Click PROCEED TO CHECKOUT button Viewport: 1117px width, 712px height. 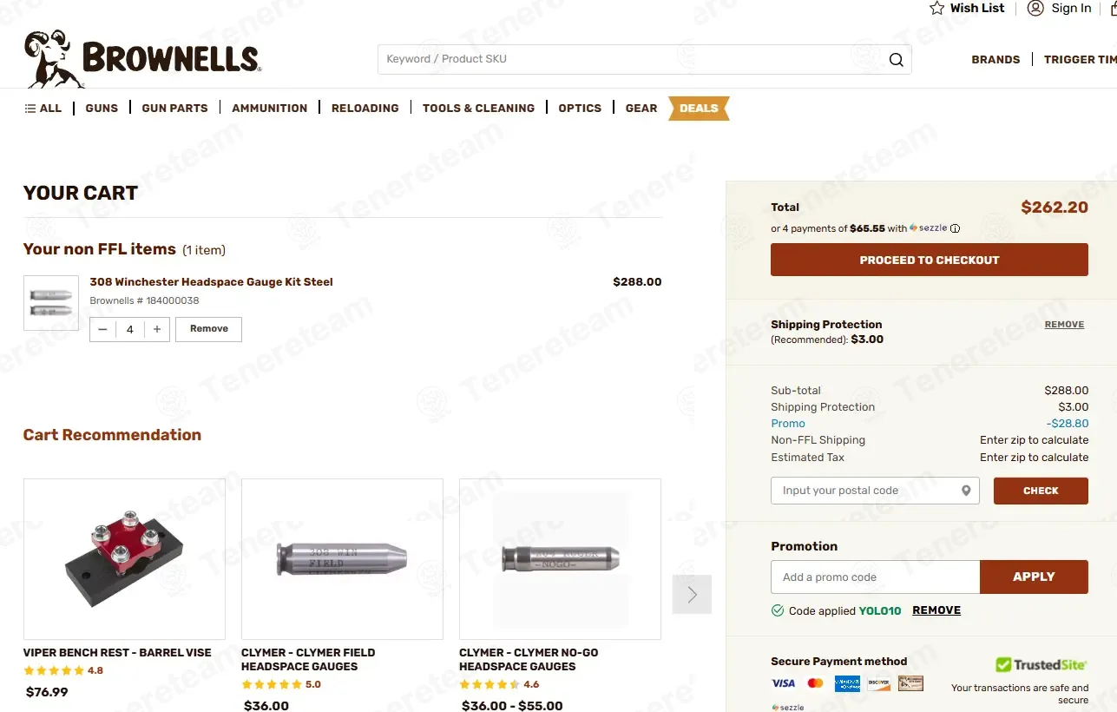930,260
